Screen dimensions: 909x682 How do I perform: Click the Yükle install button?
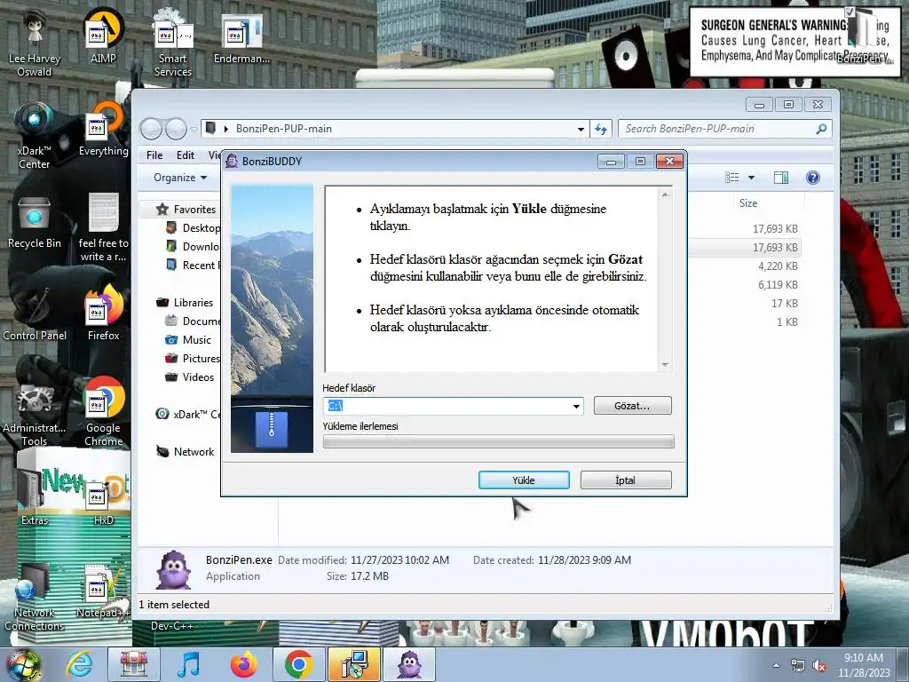point(524,480)
